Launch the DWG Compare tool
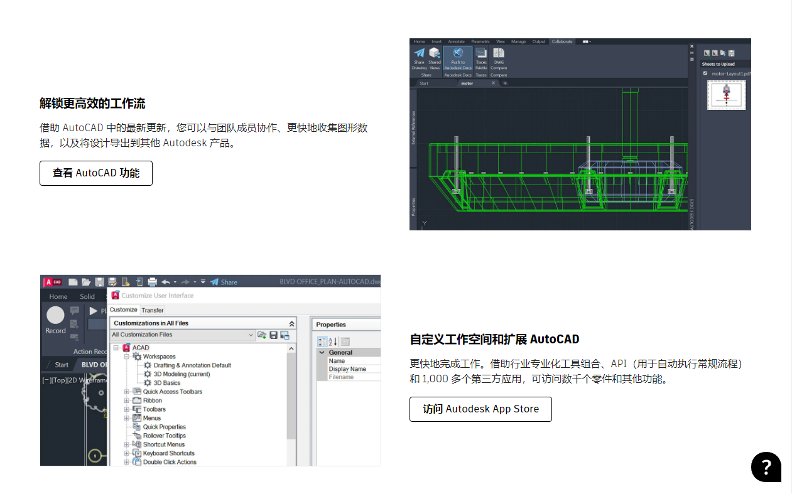 click(x=499, y=60)
